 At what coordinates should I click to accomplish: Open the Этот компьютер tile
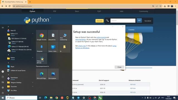pyautogui.click(x=65, y=35)
